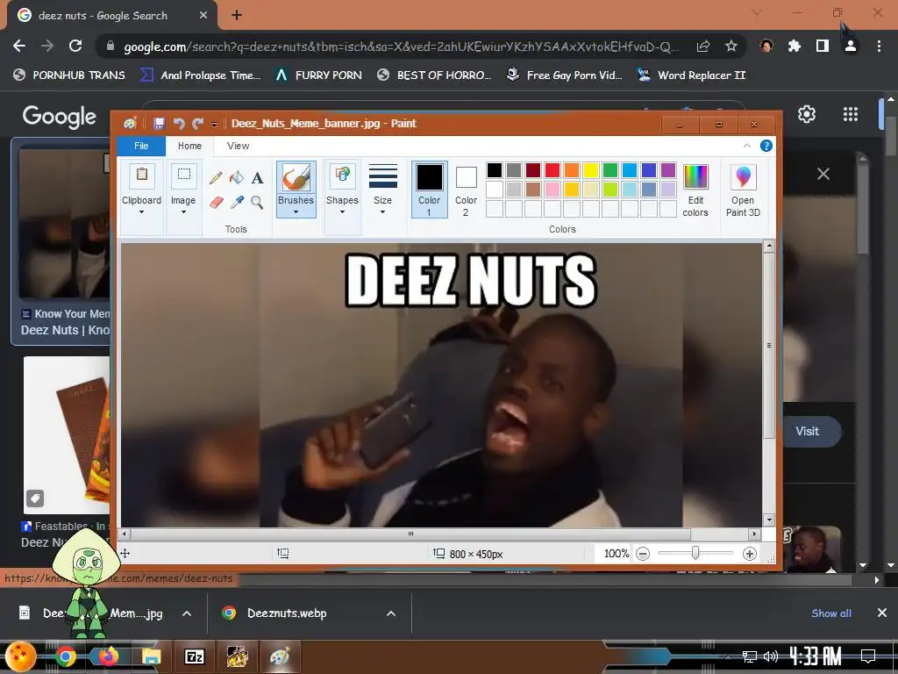Click Paint vertical scrollbar down arrow
Viewport: 898px width, 674px height.
769,520
